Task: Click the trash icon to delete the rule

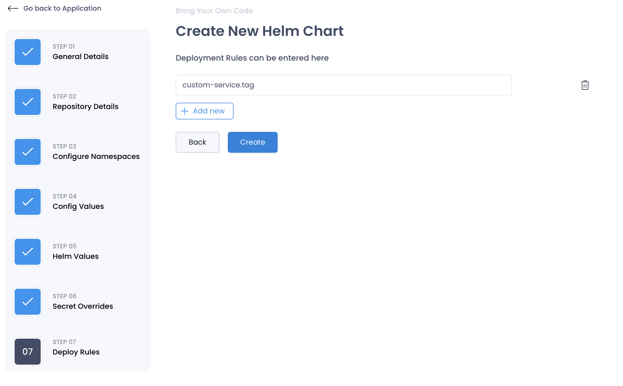Action: pyautogui.click(x=585, y=85)
